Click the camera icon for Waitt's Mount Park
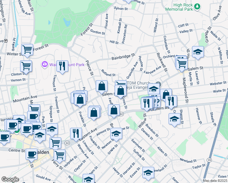This screenshot has height=183, width=228. (x=45, y=64)
